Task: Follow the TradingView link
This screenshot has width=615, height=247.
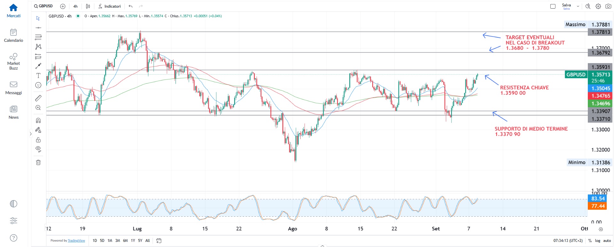Action: 76,241
